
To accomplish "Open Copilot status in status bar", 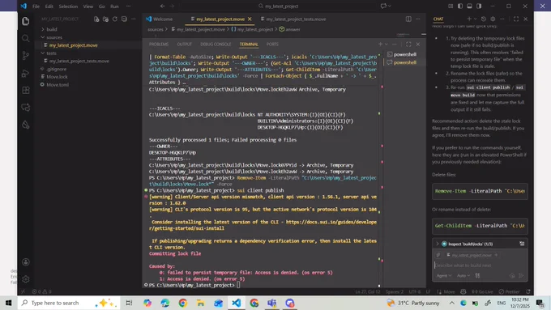I will pos(463,291).
